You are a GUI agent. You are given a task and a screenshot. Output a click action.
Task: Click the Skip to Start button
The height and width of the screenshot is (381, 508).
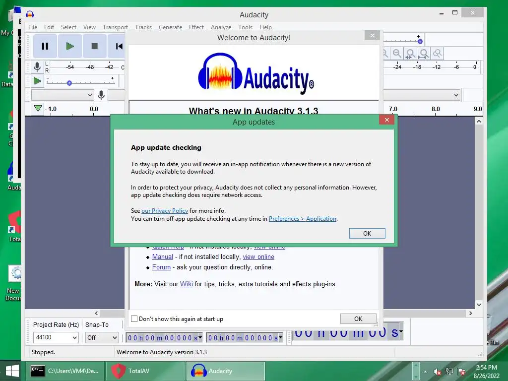click(119, 46)
